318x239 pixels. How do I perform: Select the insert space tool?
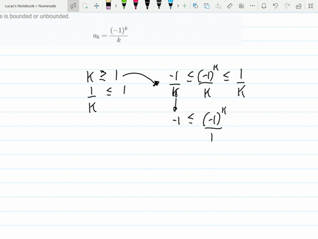pos(97,6)
